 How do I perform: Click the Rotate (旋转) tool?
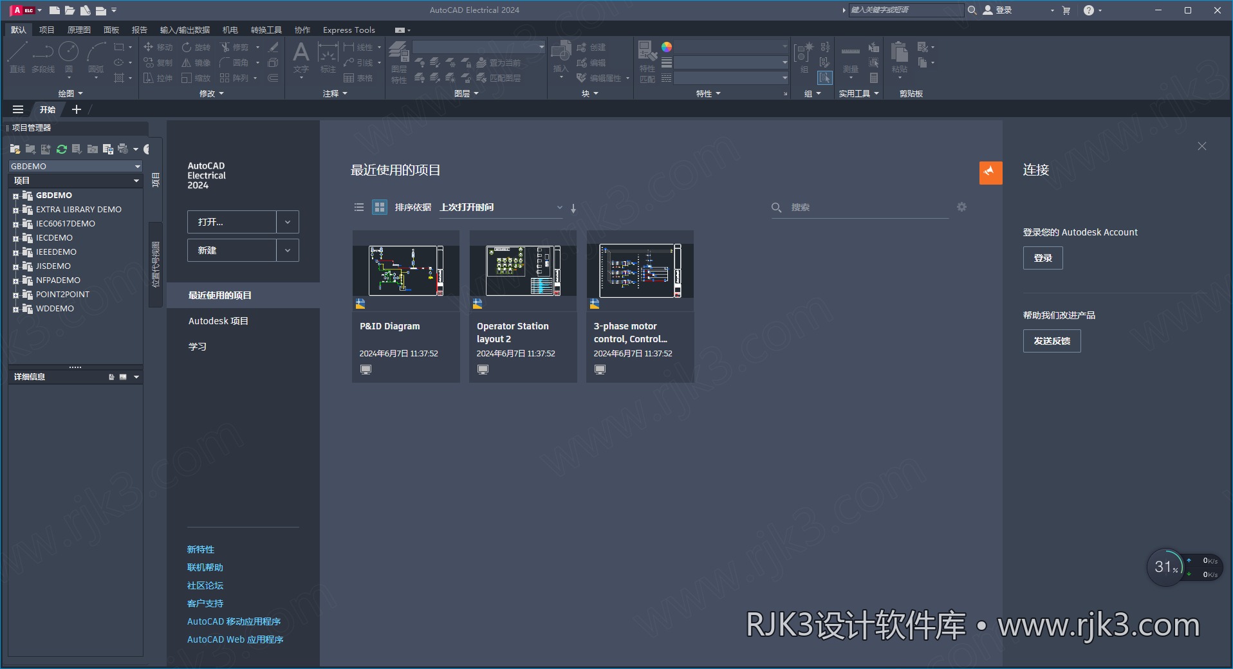coord(196,47)
